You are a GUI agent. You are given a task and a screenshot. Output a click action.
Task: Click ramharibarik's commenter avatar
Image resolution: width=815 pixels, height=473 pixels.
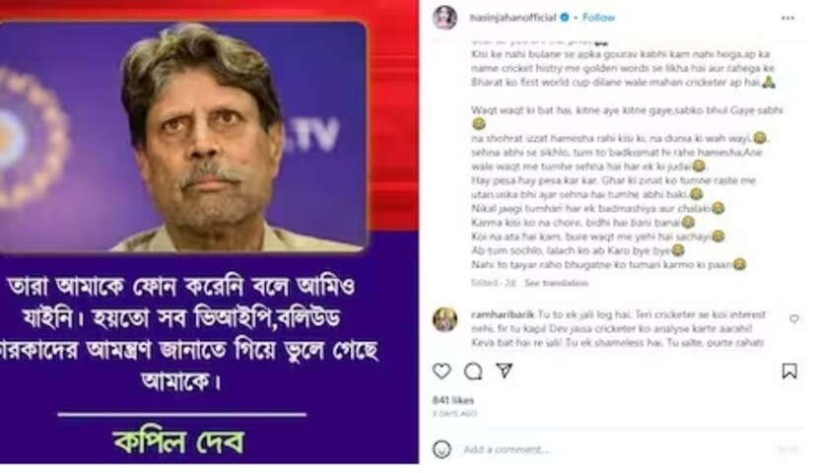click(444, 319)
